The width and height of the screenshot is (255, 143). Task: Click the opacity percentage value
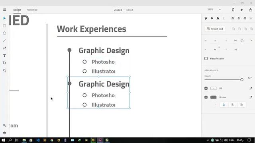[x=250, y=78]
